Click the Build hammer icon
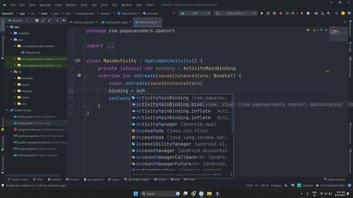This screenshot has width=353, height=198. click(174, 13)
